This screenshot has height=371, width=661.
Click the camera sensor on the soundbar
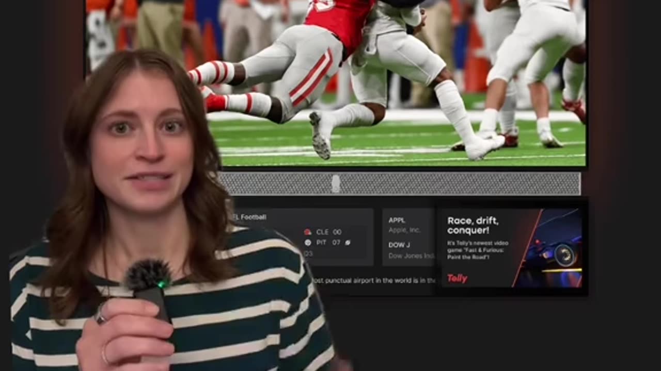click(x=336, y=183)
